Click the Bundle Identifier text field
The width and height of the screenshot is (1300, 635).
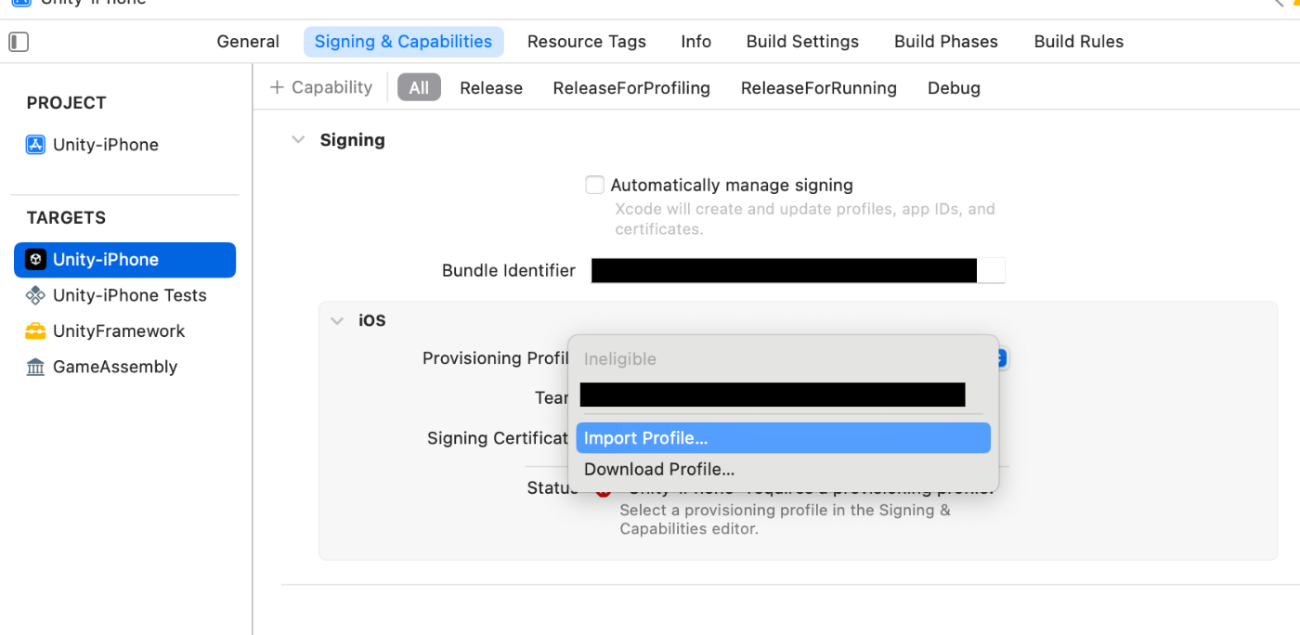798,270
